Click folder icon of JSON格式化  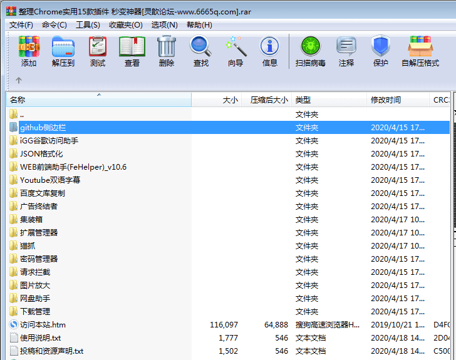click(x=13, y=153)
